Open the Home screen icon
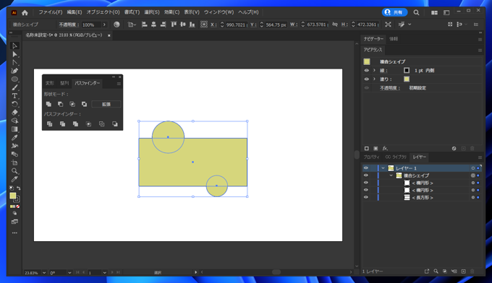This screenshot has height=283, width=492. pyautogui.click(x=25, y=13)
